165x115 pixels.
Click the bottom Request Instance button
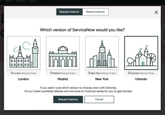(x=68, y=99)
